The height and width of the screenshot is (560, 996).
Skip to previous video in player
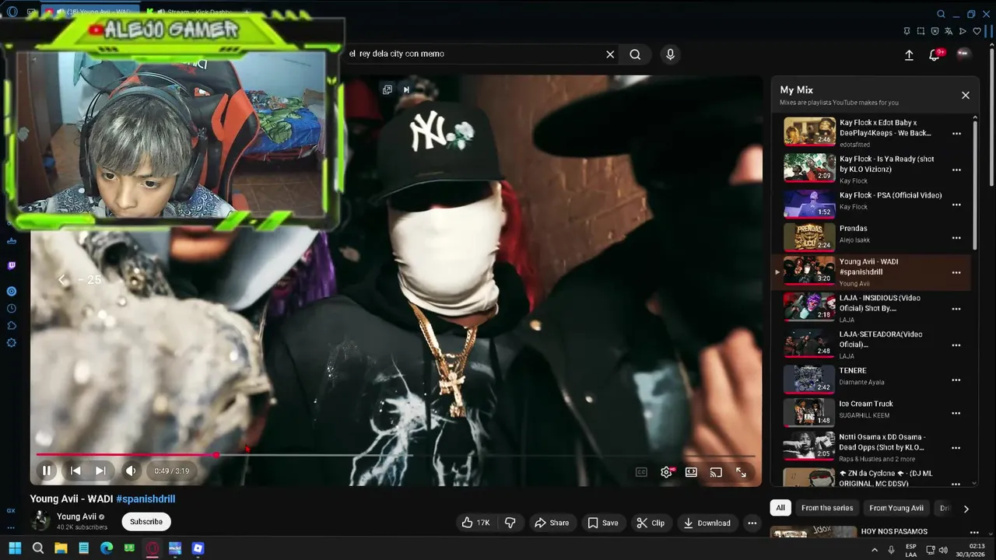[75, 471]
